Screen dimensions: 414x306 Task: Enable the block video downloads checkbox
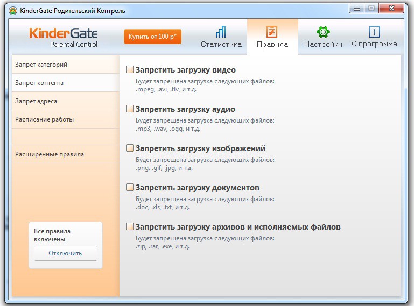point(130,69)
